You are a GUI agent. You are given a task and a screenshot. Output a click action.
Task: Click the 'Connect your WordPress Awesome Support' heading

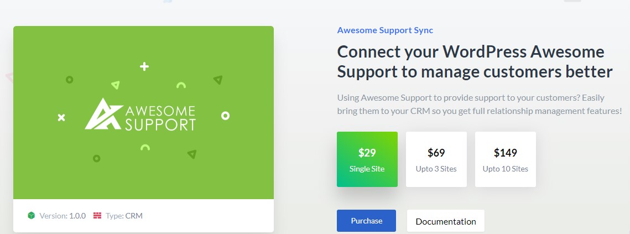click(475, 62)
